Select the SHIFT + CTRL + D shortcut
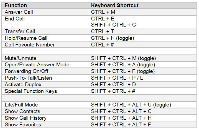The height and width of the screenshot is (130, 199). [113, 85]
